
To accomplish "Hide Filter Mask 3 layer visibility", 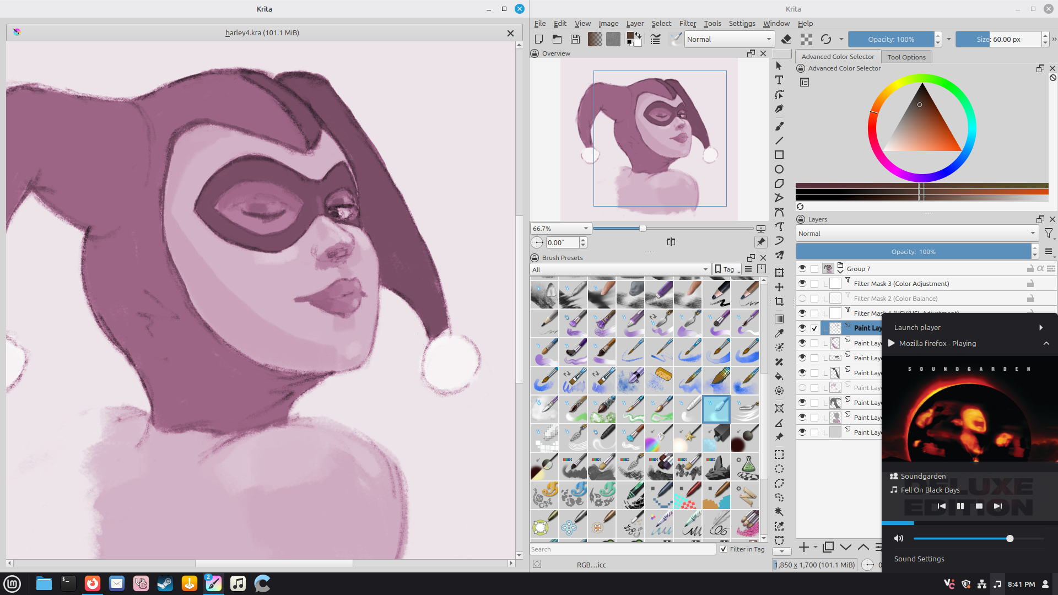I will pos(802,284).
